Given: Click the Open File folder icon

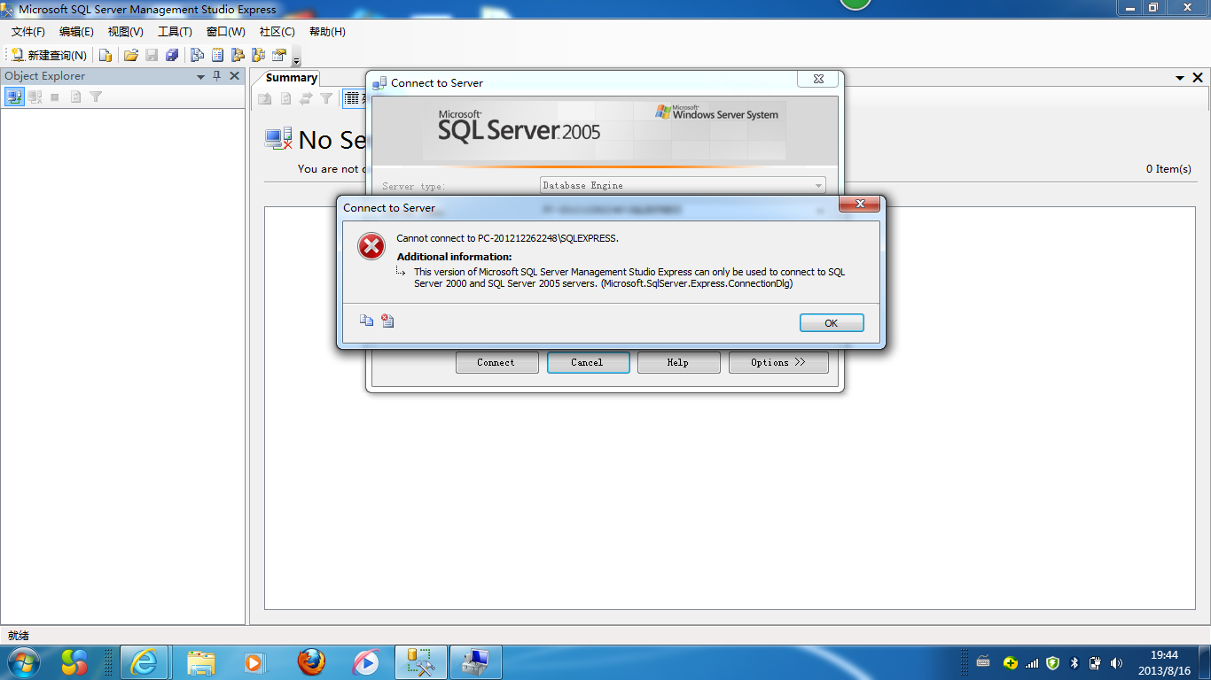Looking at the screenshot, I should point(131,55).
